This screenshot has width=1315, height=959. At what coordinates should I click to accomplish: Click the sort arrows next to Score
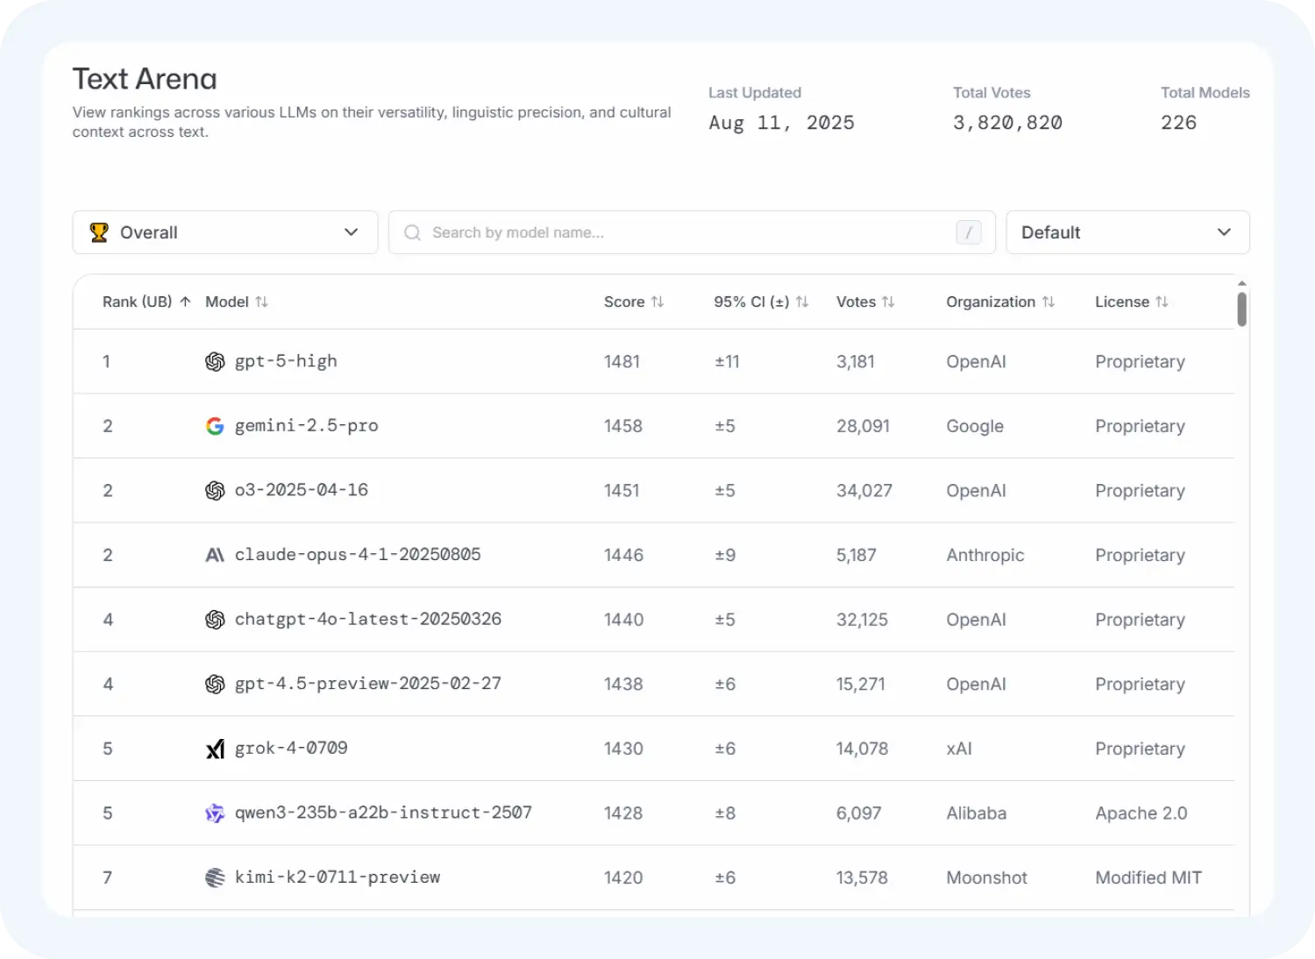tap(657, 302)
